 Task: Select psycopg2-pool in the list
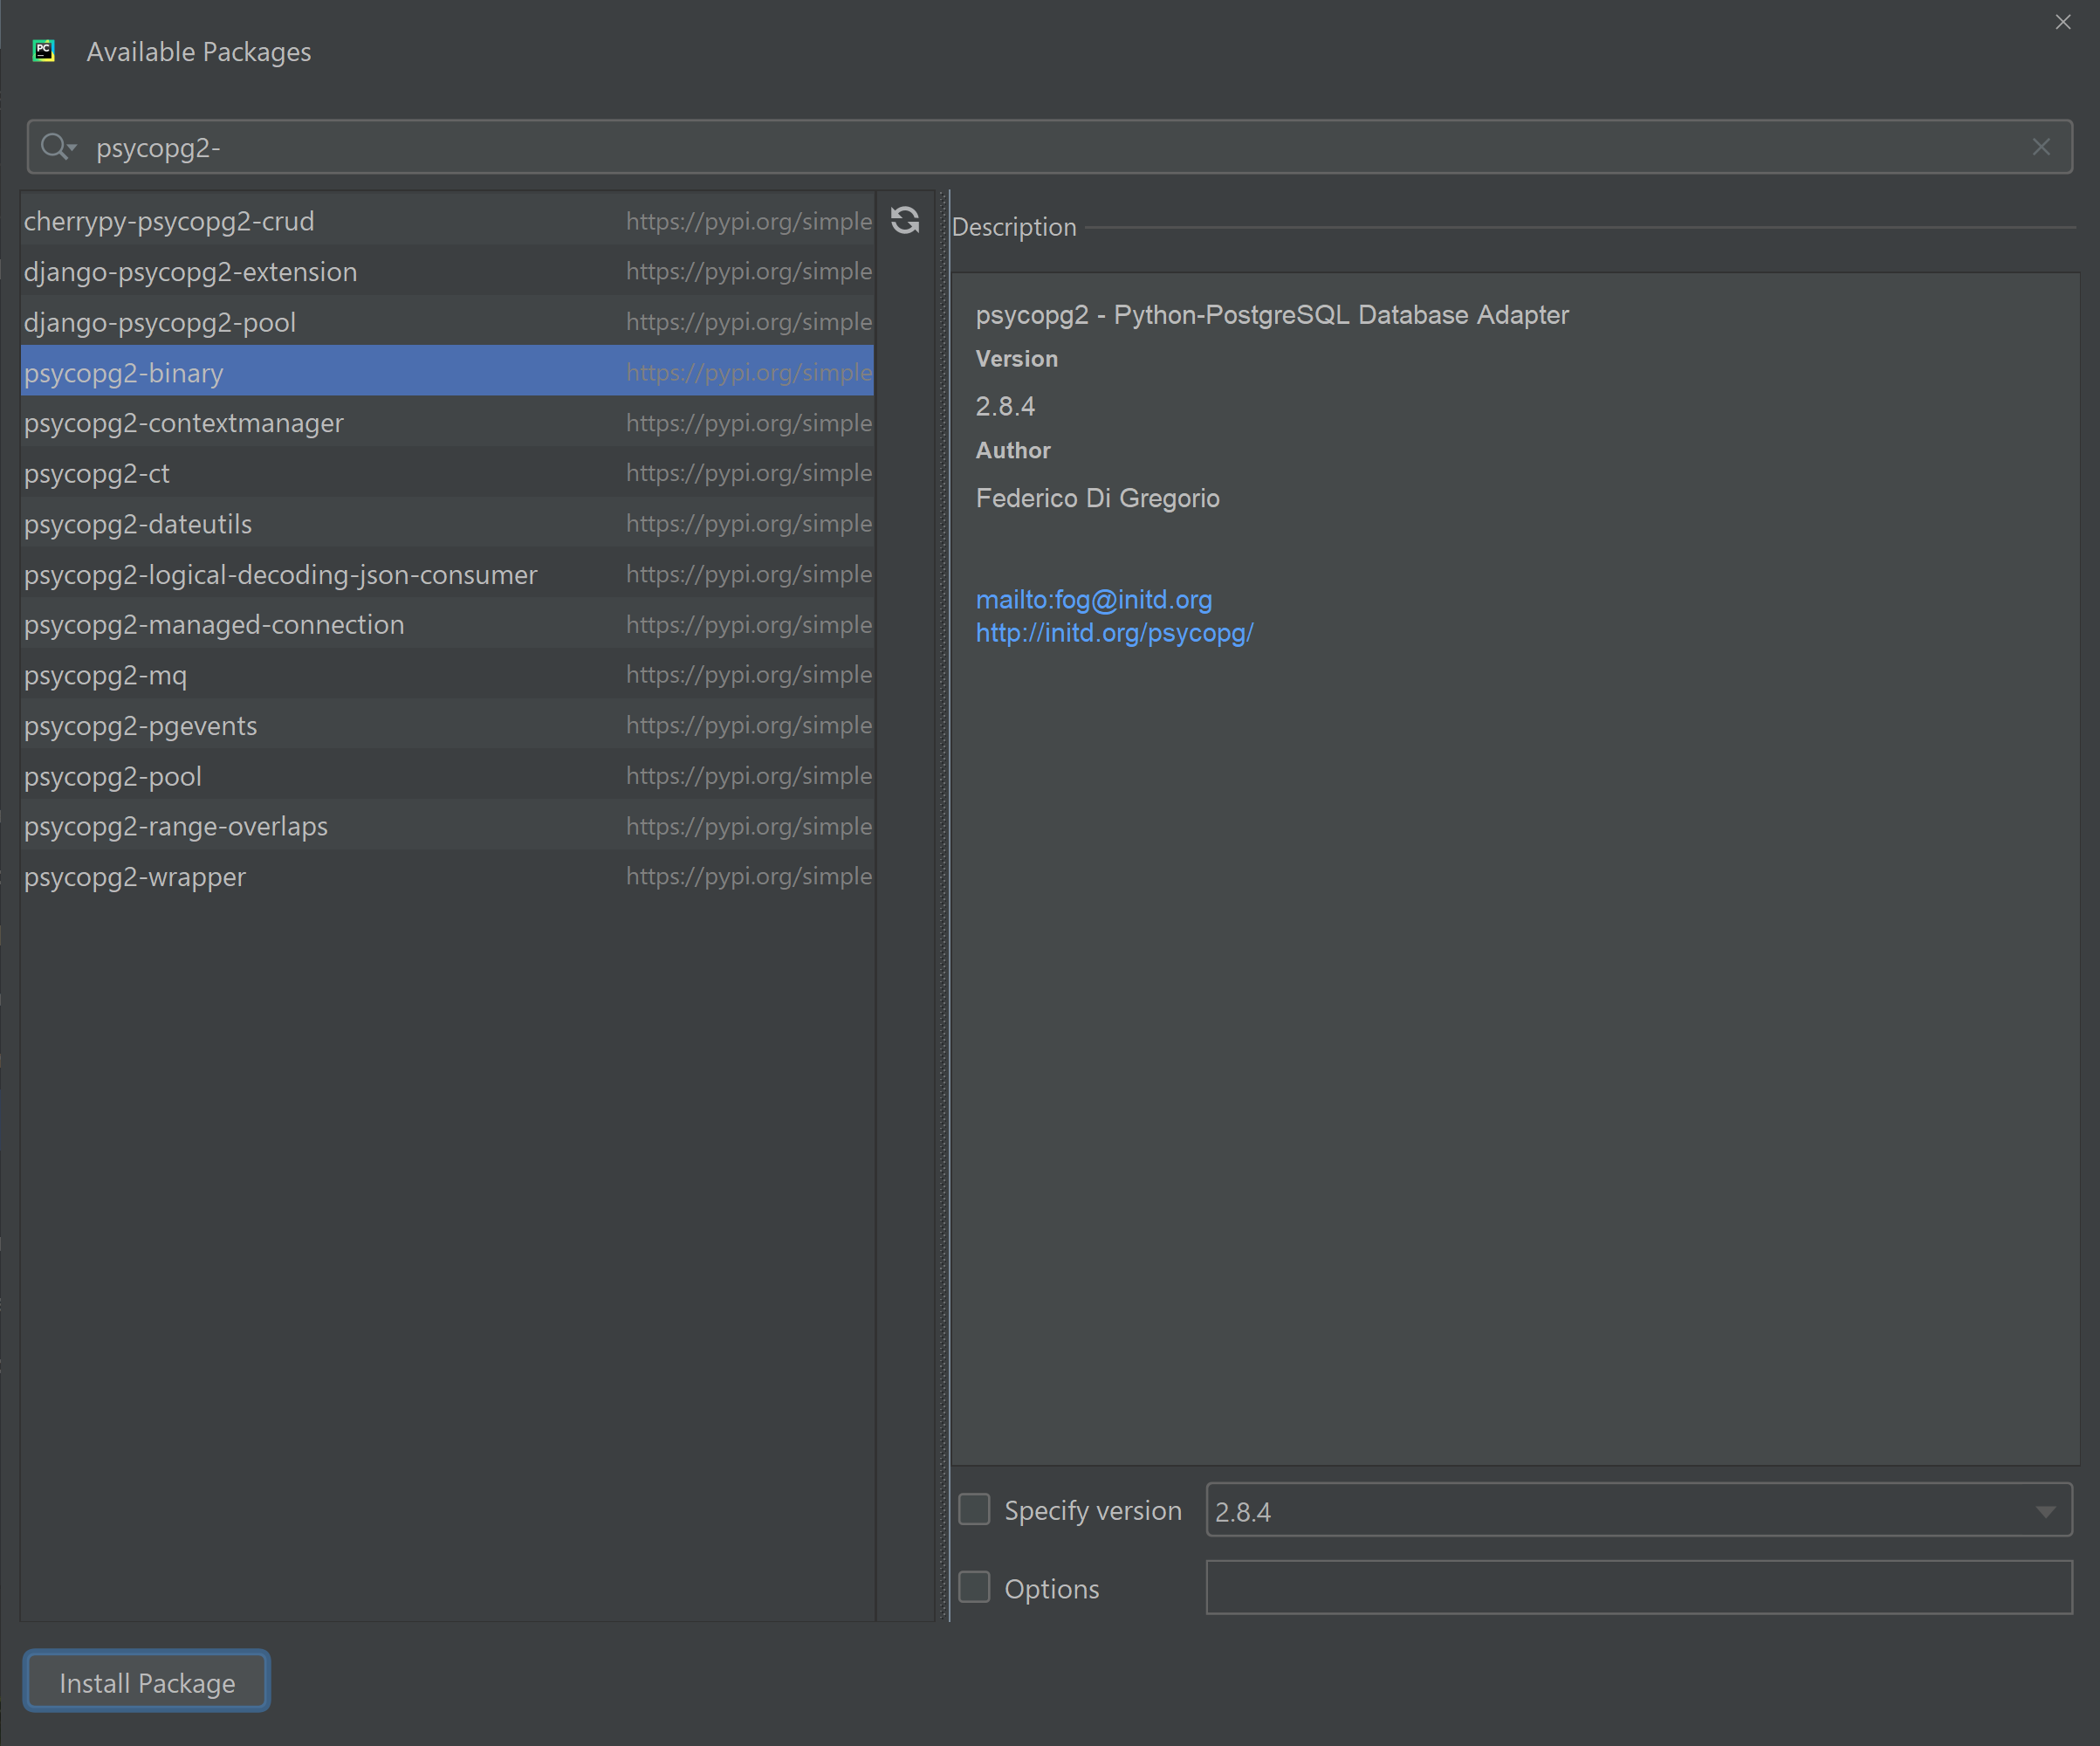point(113,776)
